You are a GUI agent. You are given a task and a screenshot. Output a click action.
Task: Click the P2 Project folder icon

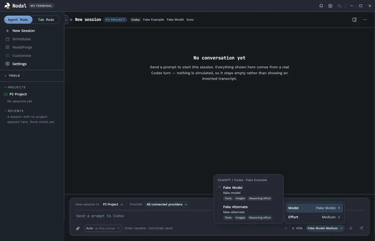click(x=6, y=94)
